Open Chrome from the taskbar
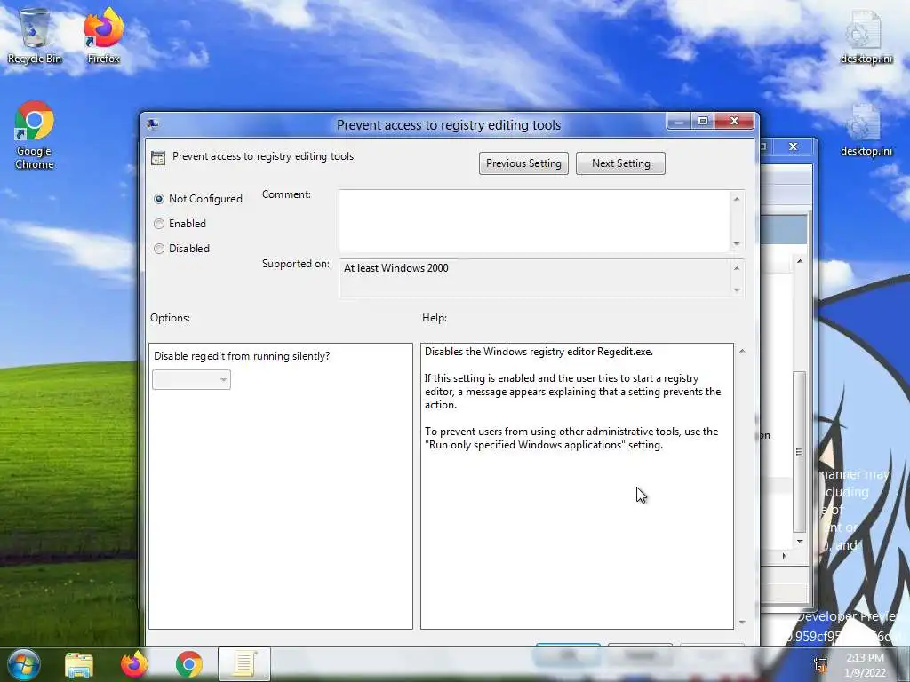The width and height of the screenshot is (910, 682). 188,664
